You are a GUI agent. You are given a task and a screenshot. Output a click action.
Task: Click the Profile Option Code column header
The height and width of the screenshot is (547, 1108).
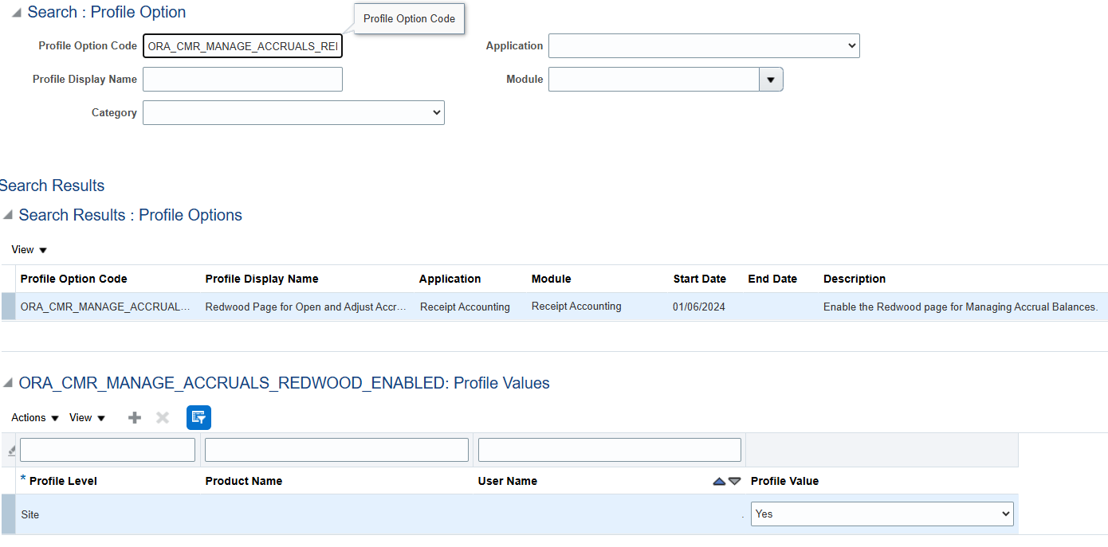73,279
